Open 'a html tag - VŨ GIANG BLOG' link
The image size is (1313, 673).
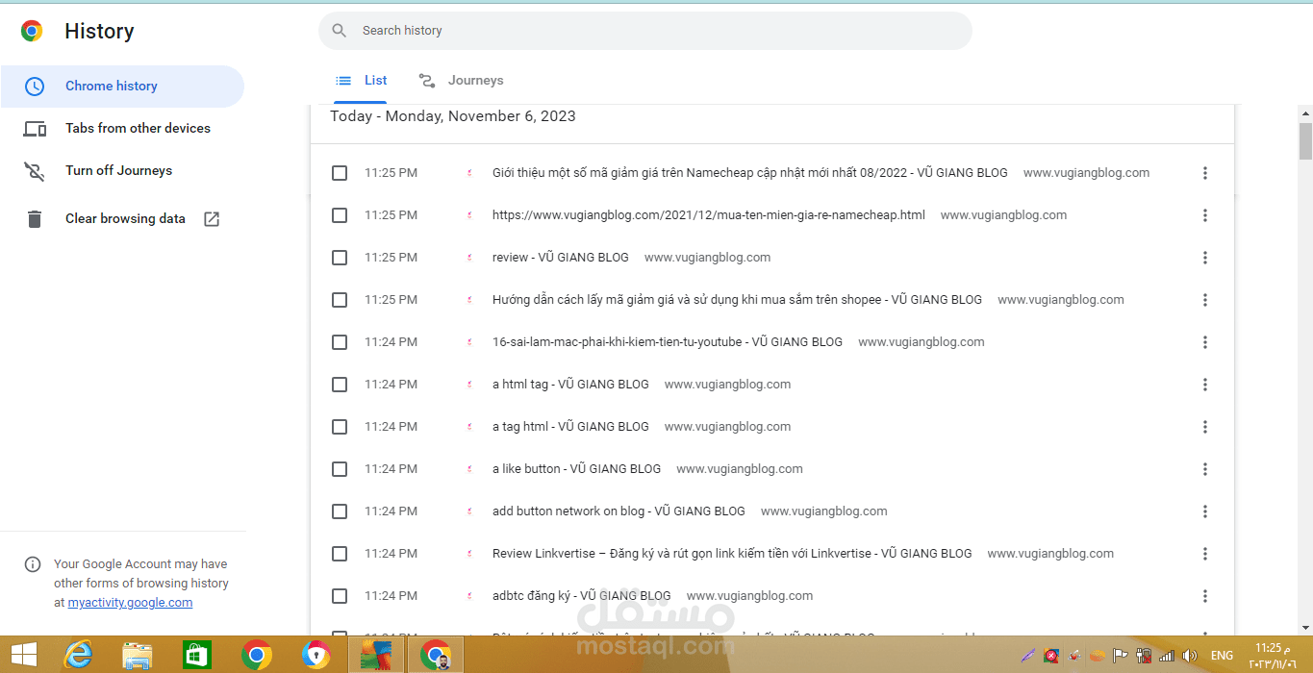pyautogui.click(x=570, y=385)
